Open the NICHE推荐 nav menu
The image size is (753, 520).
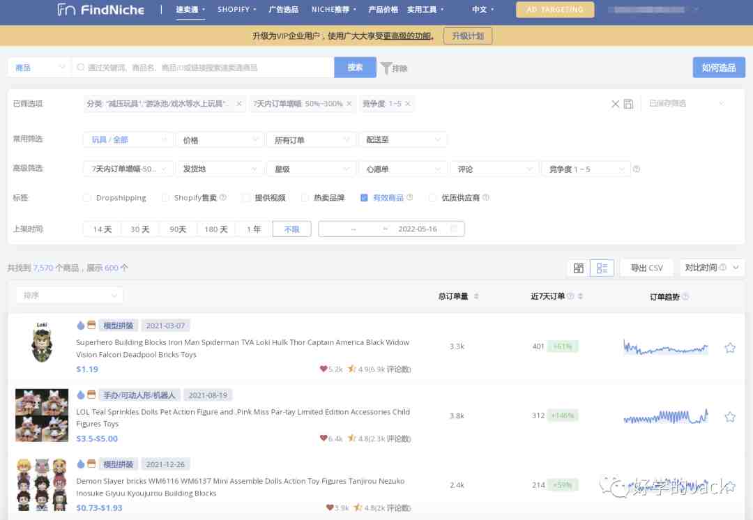pyautogui.click(x=334, y=10)
